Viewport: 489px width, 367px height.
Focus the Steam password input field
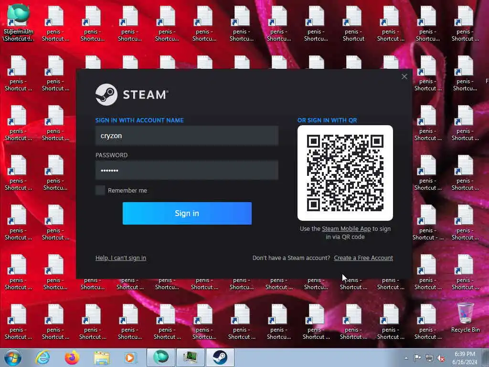(x=187, y=170)
